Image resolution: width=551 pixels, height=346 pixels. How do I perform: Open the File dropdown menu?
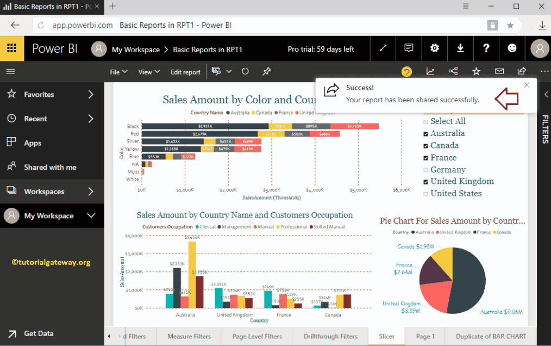[x=118, y=72]
